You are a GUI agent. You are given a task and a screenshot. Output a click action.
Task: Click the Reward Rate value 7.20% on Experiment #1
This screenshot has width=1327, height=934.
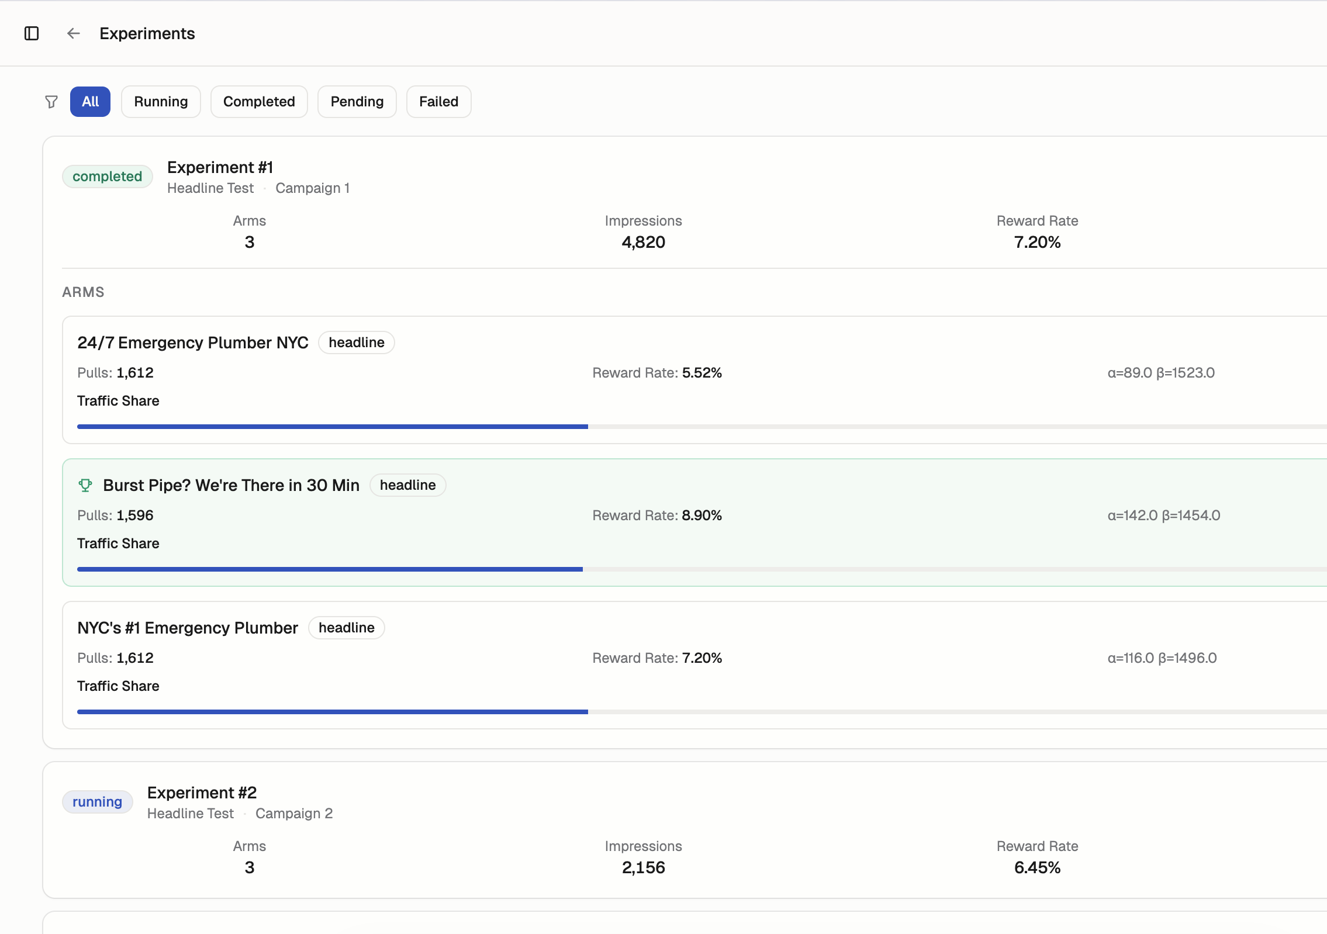(x=1036, y=241)
